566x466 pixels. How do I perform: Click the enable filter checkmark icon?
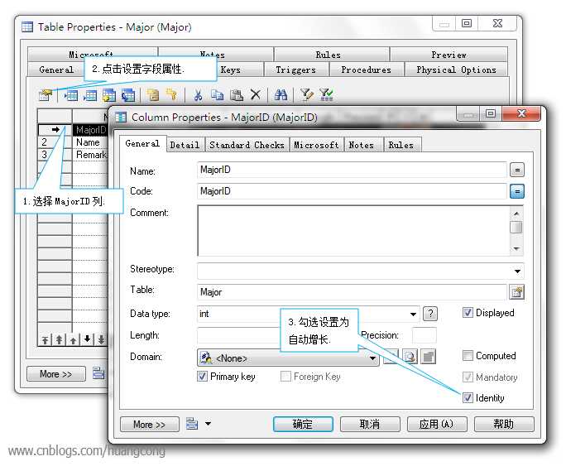point(326,95)
